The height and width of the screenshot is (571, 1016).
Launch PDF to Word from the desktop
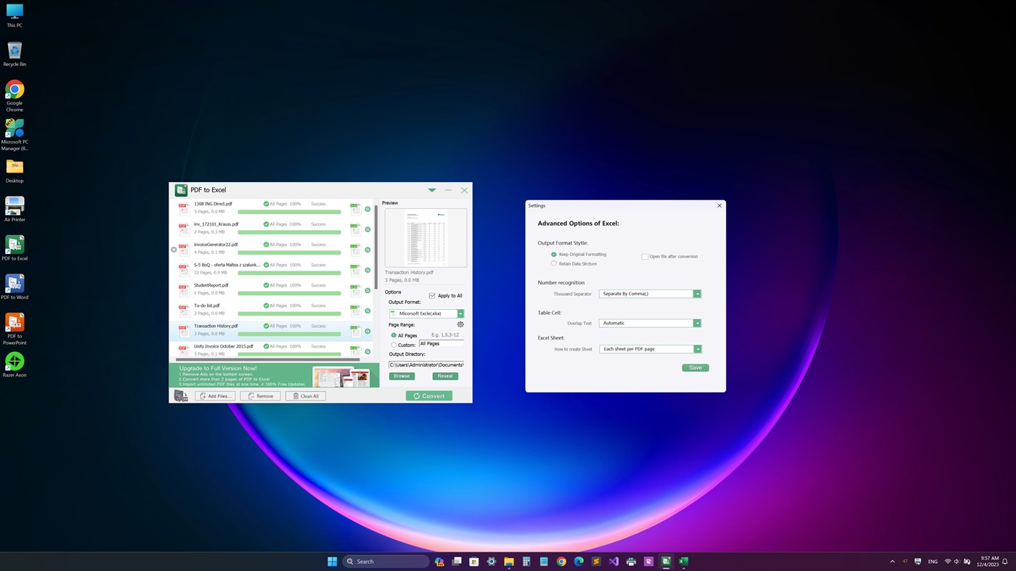pos(14,282)
